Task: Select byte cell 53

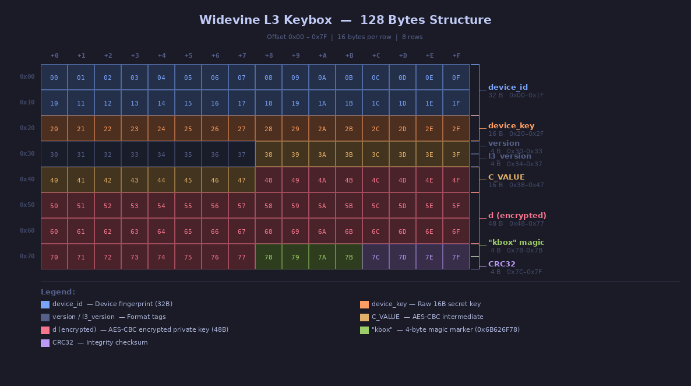Action: tap(135, 205)
